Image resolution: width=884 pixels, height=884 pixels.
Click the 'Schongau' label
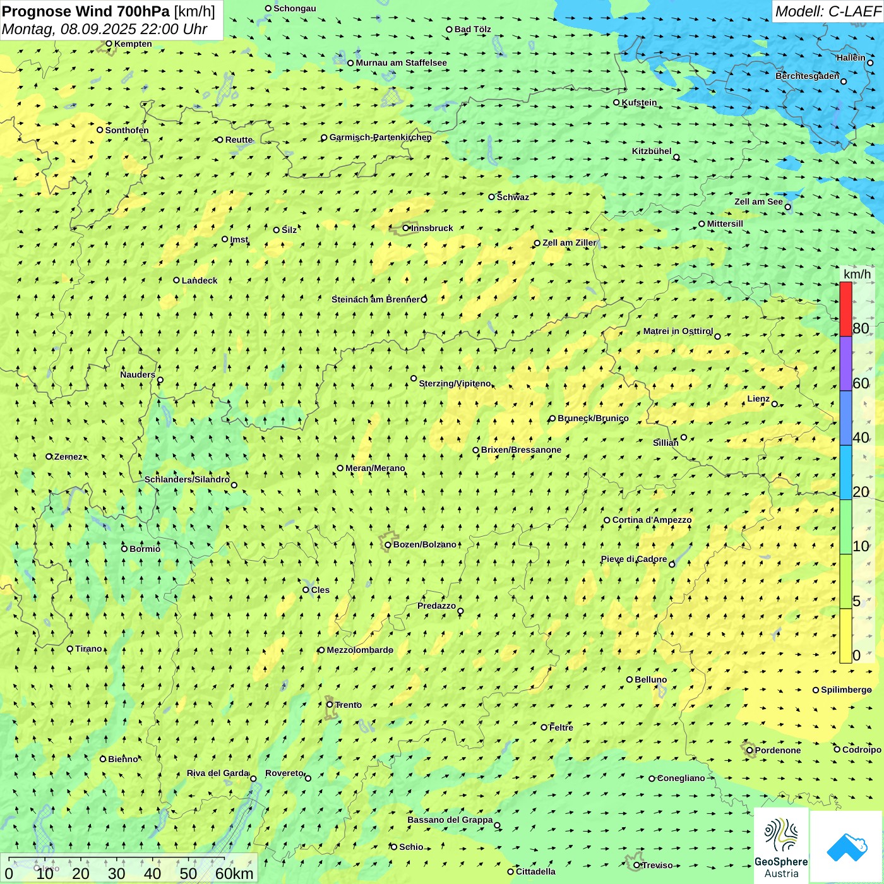[294, 8]
